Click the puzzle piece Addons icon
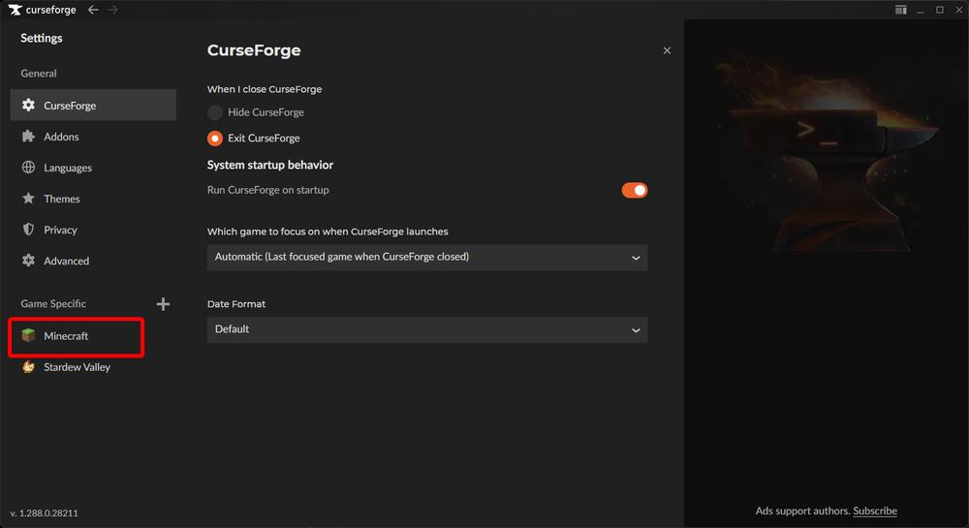The width and height of the screenshot is (969, 528). [x=28, y=137]
